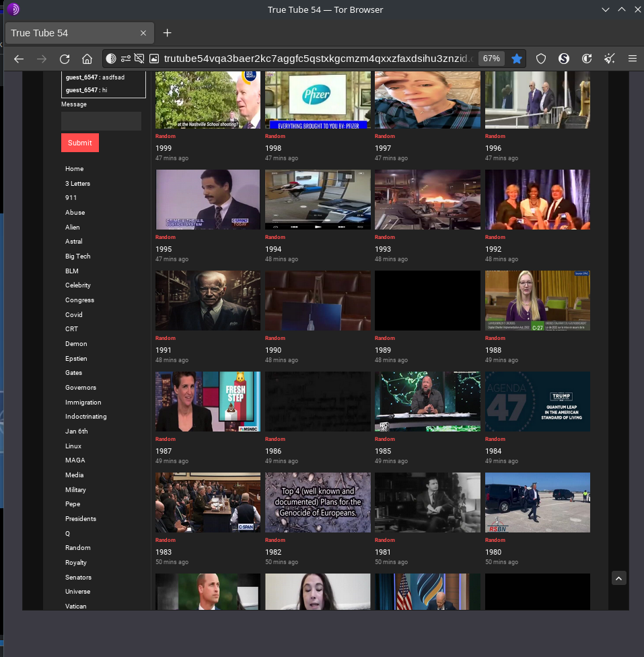Open the Celebrity category
This screenshot has height=657, width=644.
tap(77, 285)
